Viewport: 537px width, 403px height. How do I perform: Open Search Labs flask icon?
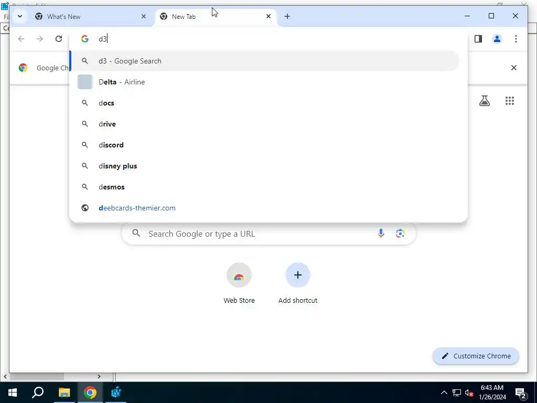pyautogui.click(x=484, y=100)
